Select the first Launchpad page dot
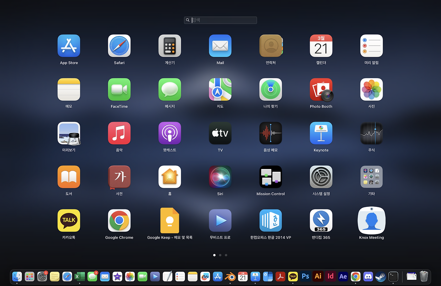 214,255
